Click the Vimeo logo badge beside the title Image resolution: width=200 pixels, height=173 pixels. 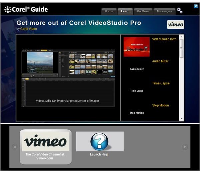pos(176,24)
